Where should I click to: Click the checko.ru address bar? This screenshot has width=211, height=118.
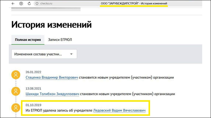(x=59, y=3)
